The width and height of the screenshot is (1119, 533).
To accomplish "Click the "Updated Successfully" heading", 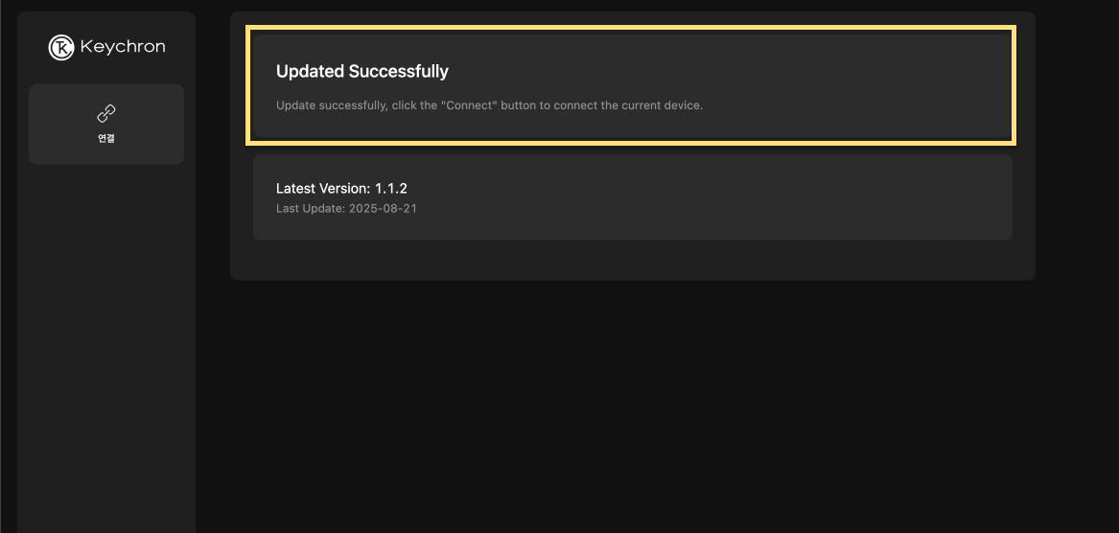I will 361,72.
